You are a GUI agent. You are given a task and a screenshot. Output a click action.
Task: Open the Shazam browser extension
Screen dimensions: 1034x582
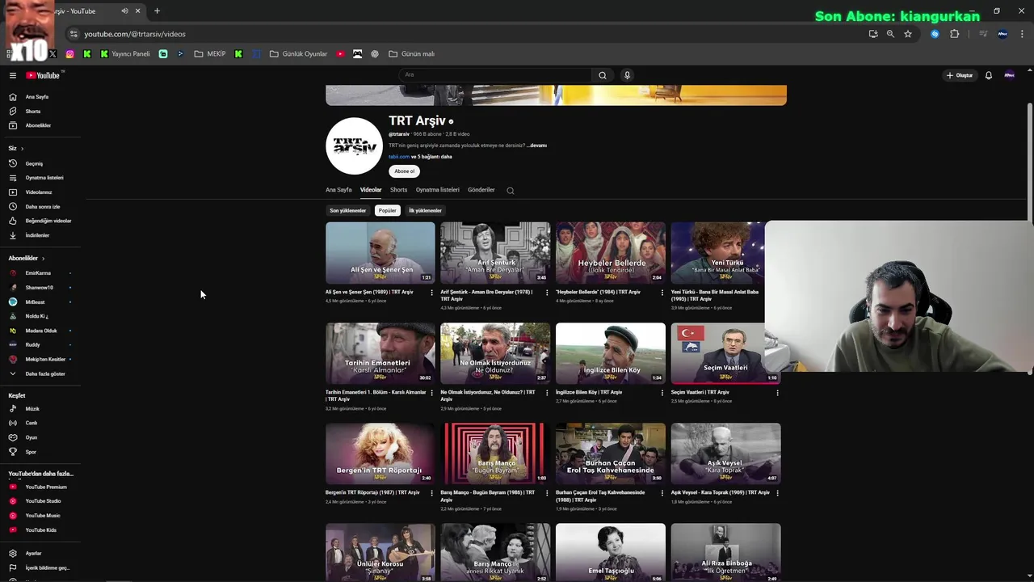click(x=935, y=34)
